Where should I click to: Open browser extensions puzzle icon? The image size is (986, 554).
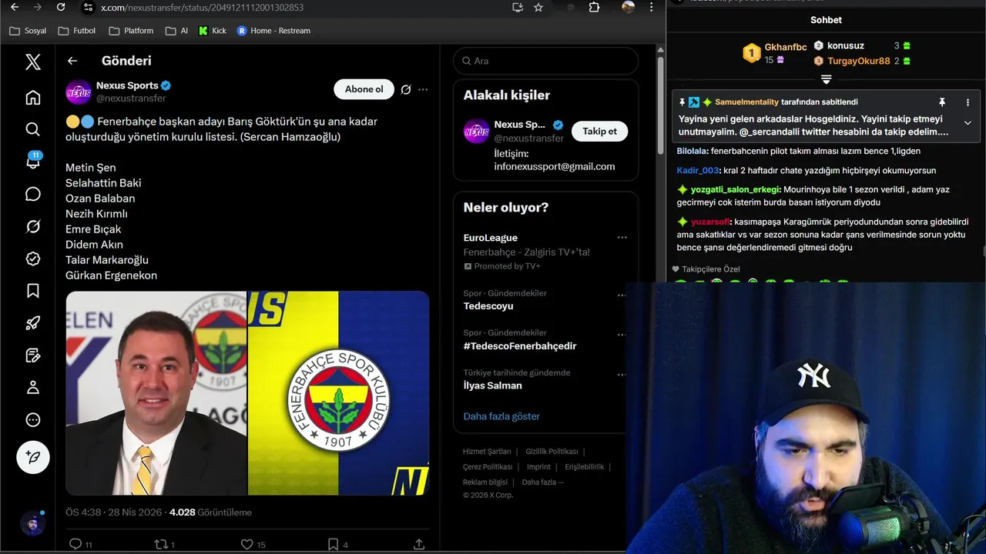(594, 7)
